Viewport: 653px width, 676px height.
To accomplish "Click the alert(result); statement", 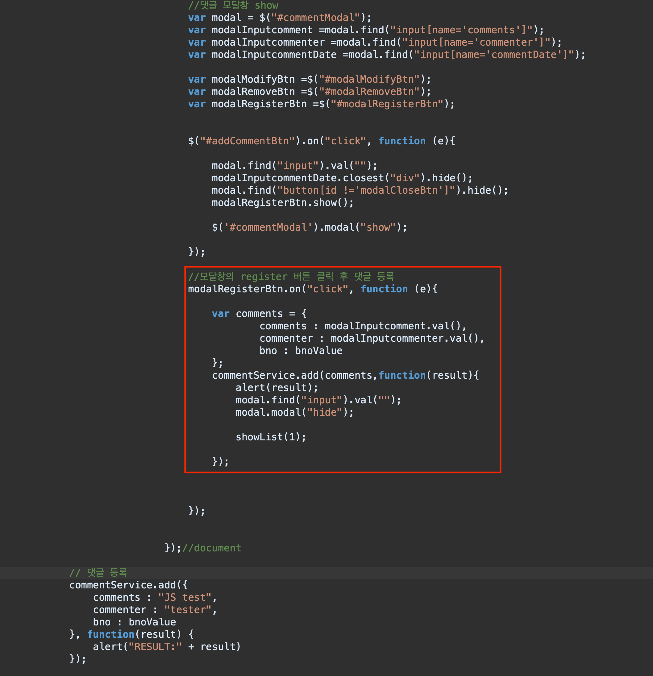I will point(277,388).
